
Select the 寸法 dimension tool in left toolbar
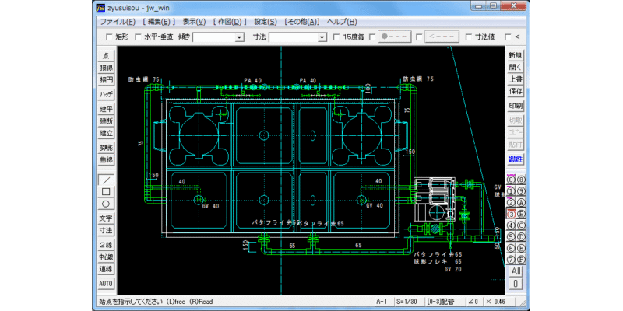(x=106, y=230)
